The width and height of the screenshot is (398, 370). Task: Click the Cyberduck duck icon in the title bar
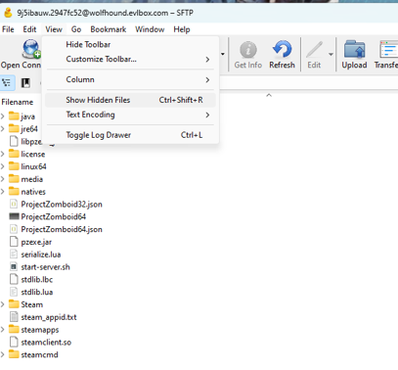coord(8,13)
